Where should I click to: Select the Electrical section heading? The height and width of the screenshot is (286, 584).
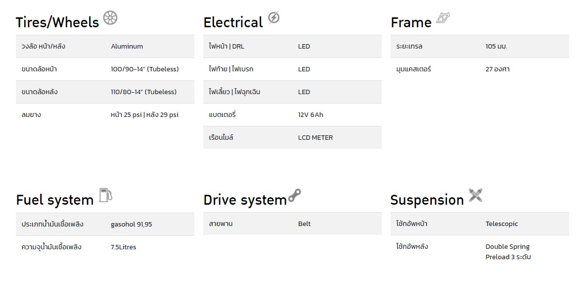click(x=233, y=22)
